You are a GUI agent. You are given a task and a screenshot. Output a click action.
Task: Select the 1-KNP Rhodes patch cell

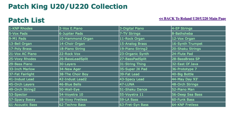click(x=33, y=28)
